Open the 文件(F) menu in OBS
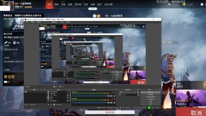The height and width of the screenshot is (116, 206). pyautogui.click(x=27, y=22)
